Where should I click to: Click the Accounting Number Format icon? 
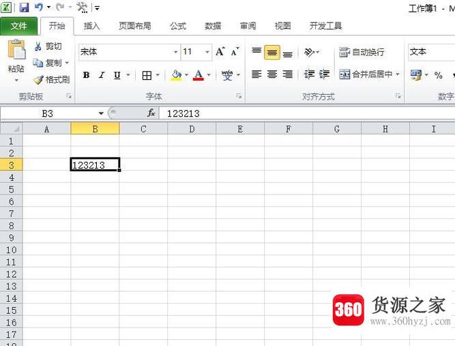pyautogui.click(x=415, y=75)
